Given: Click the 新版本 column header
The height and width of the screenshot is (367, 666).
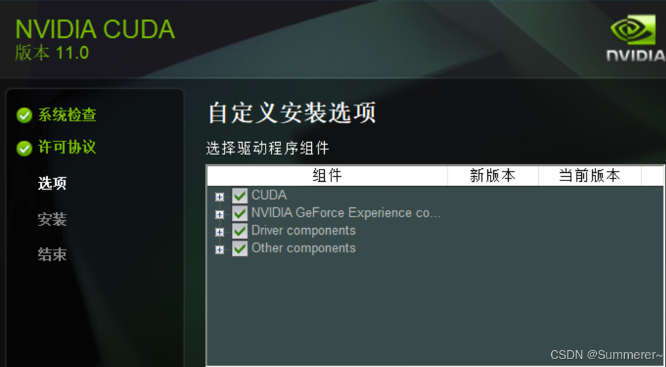Looking at the screenshot, I should coord(492,175).
